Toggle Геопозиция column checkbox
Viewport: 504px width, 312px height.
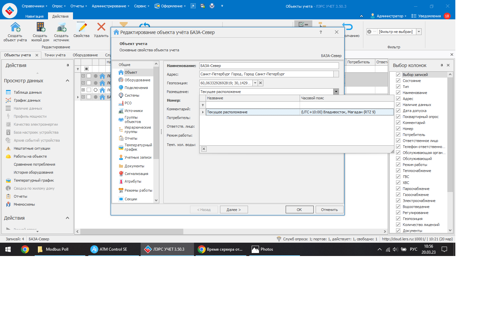pos(398,219)
